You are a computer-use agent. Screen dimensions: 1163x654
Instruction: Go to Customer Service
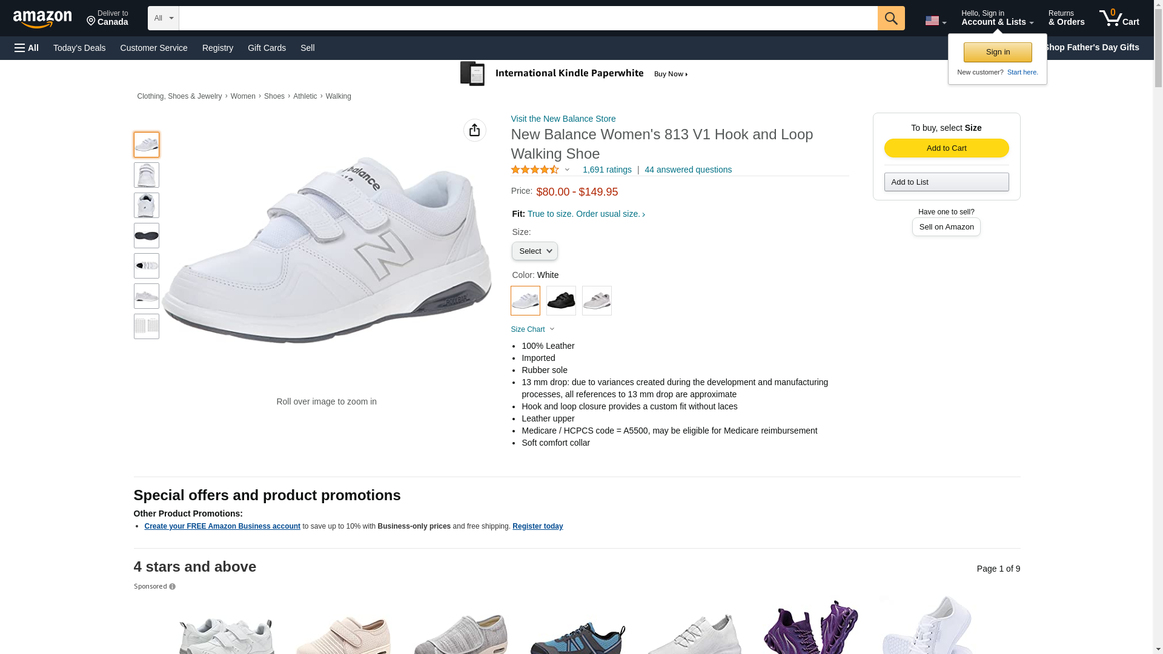(x=154, y=48)
